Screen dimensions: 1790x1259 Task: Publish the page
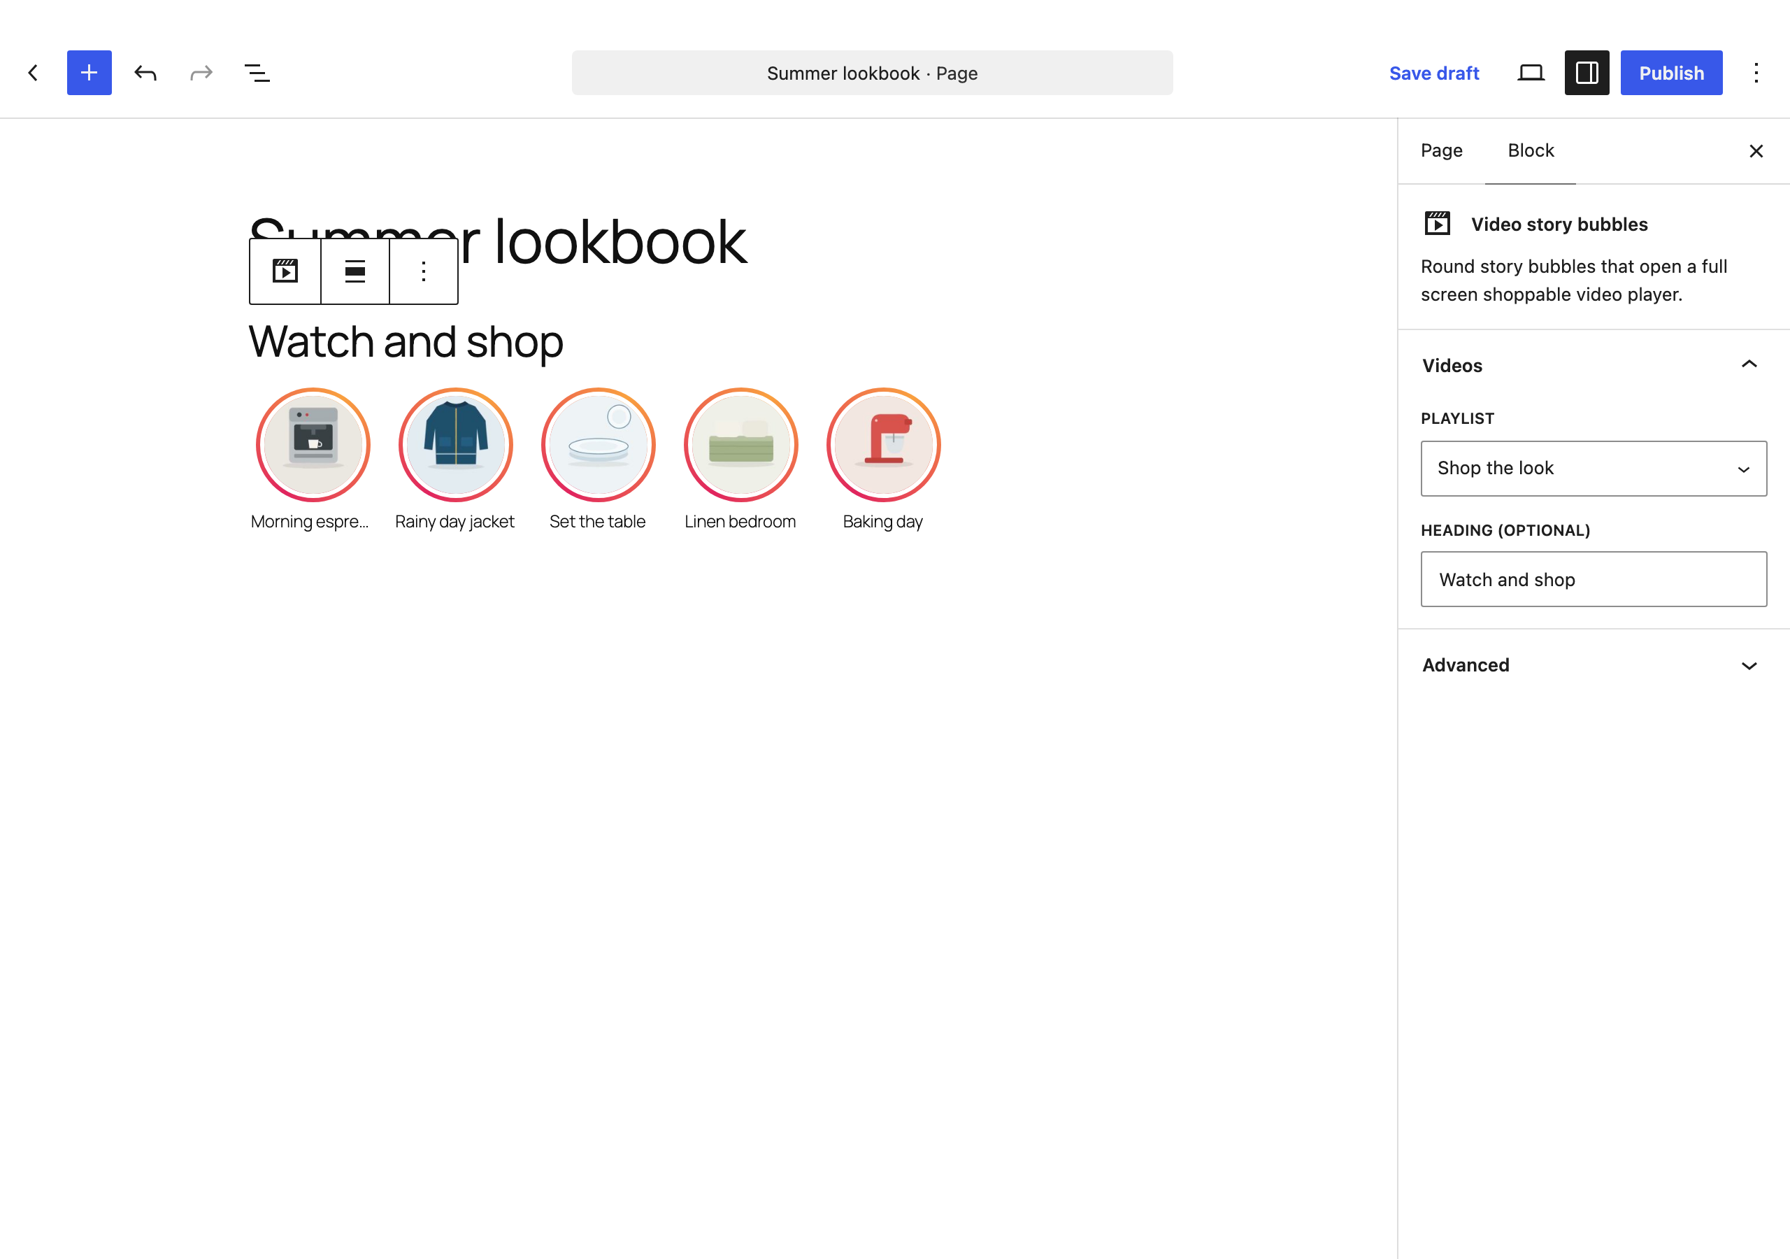[x=1670, y=73]
